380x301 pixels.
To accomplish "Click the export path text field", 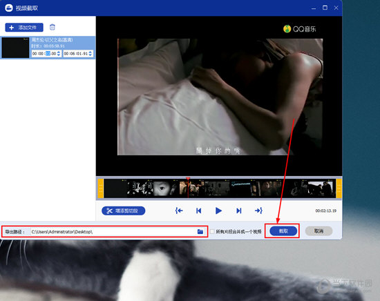I will 113,232.
